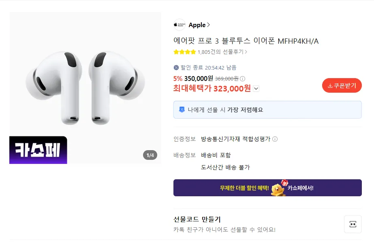The image size is (374, 242).
Task: Select the 나에게 선물 시 가장 저렴해요 banner
Action: [267, 110]
